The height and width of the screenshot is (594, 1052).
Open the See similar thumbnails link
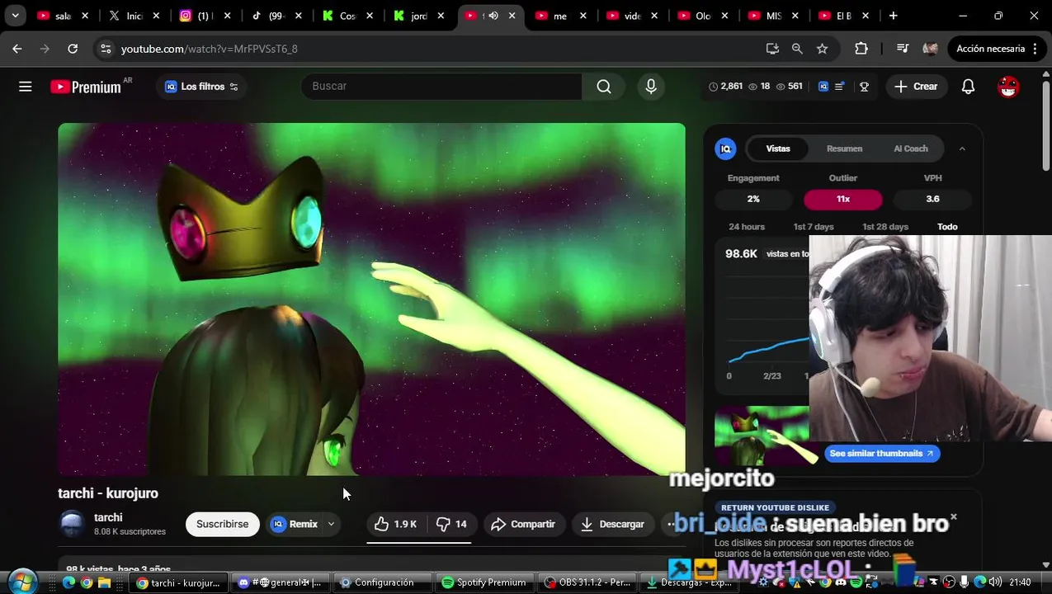pyautogui.click(x=881, y=453)
